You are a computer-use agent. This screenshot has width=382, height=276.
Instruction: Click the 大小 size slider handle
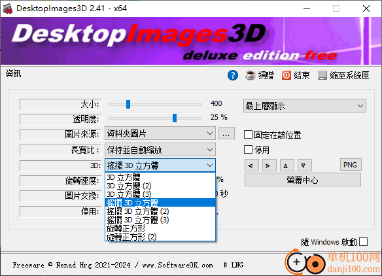[128, 104]
